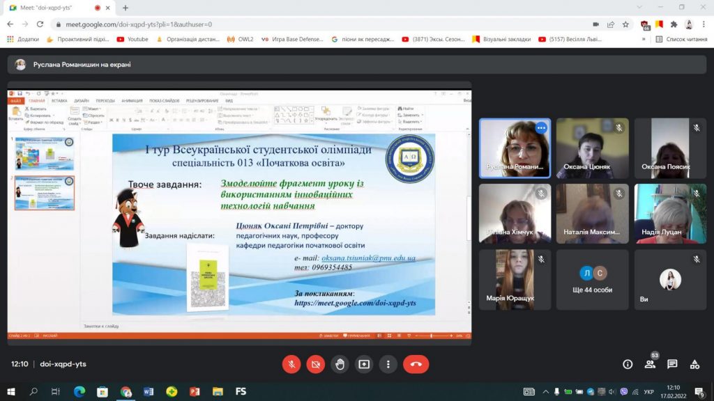The image size is (714, 401).
Task: Click the present screen icon
Action: tap(364, 364)
